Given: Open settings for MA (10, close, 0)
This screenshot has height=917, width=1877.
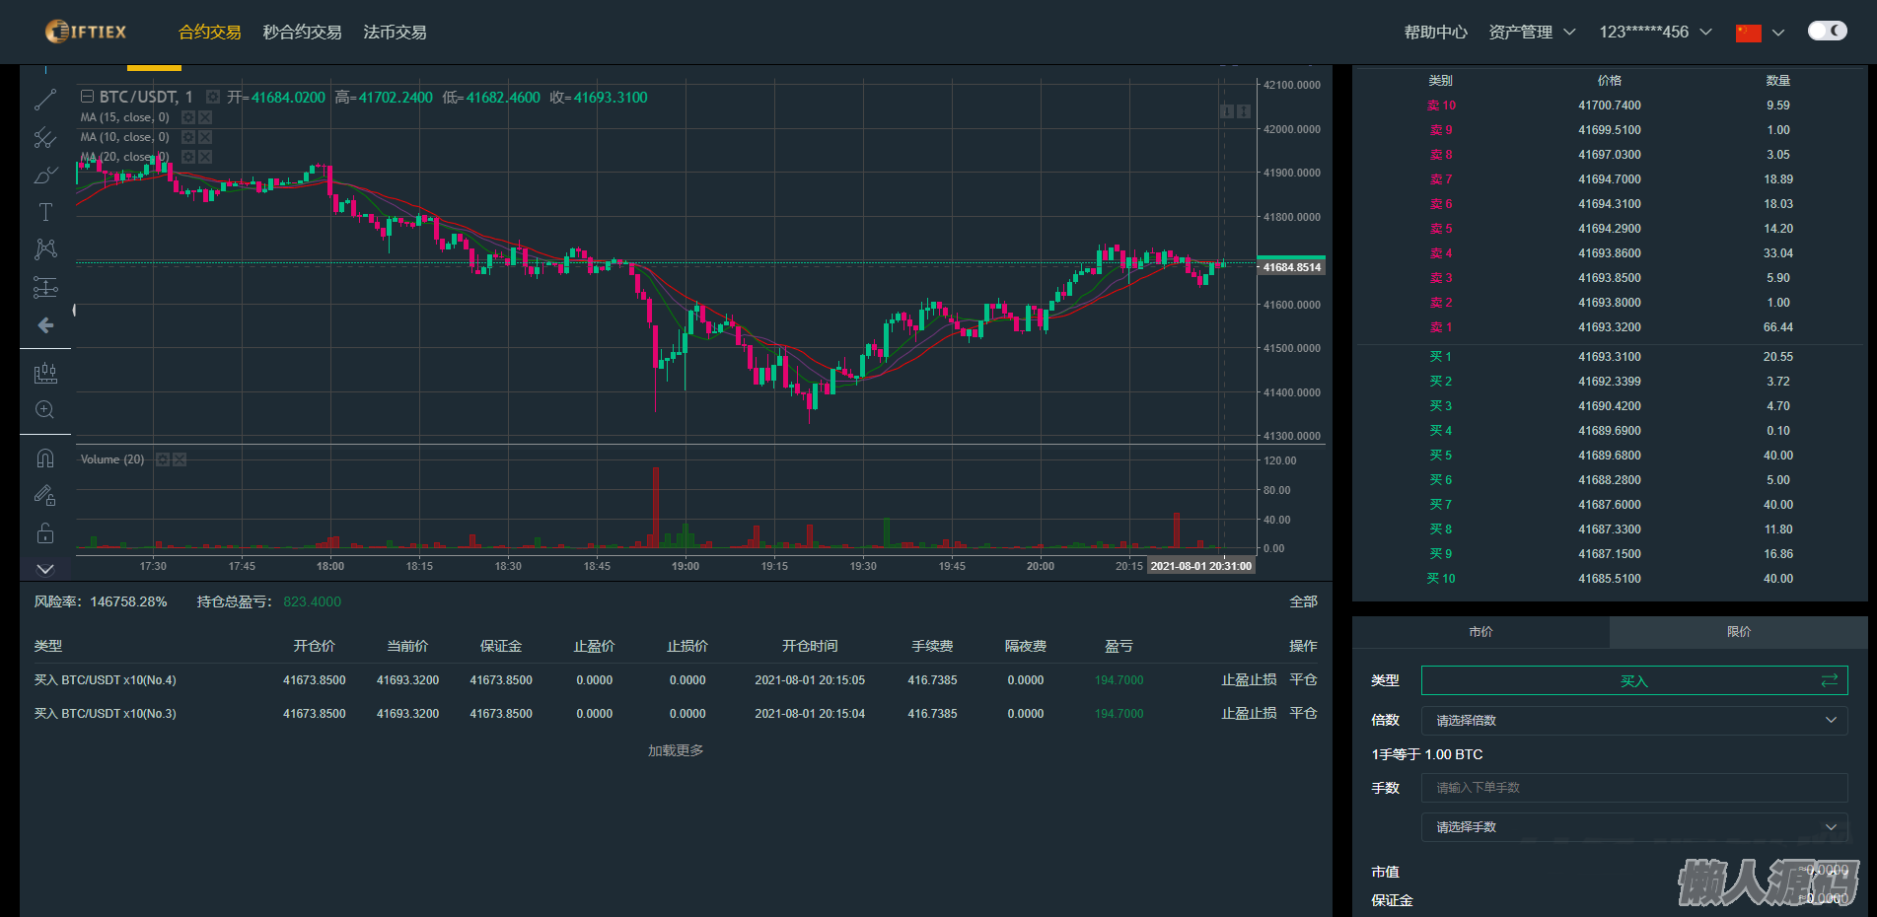Looking at the screenshot, I should pyautogui.click(x=188, y=137).
